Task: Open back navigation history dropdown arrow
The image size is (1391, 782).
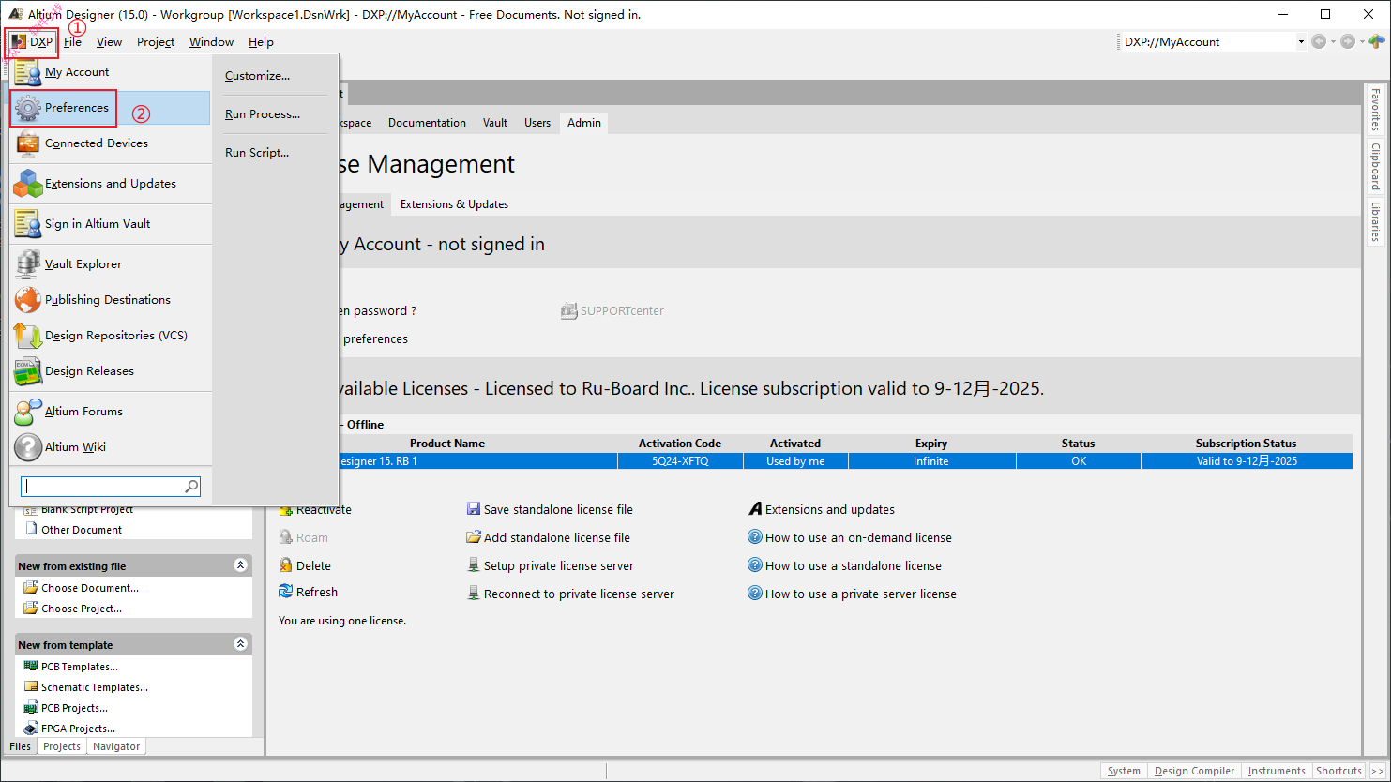Action: (x=1333, y=42)
